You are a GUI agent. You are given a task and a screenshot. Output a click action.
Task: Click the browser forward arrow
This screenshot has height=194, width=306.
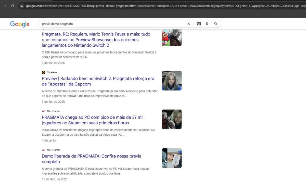(5, 6)
